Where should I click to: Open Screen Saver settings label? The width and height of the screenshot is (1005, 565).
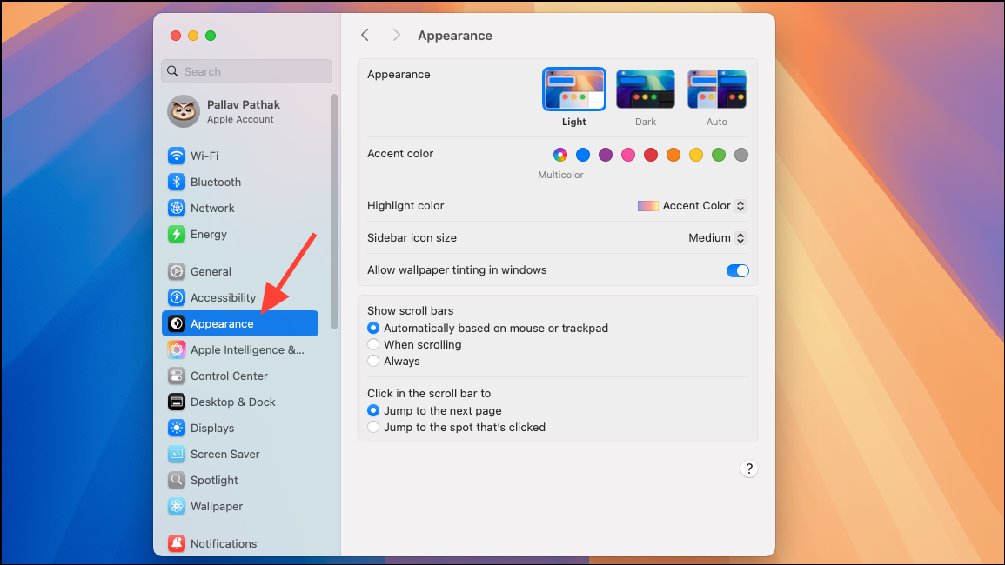coord(225,455)
